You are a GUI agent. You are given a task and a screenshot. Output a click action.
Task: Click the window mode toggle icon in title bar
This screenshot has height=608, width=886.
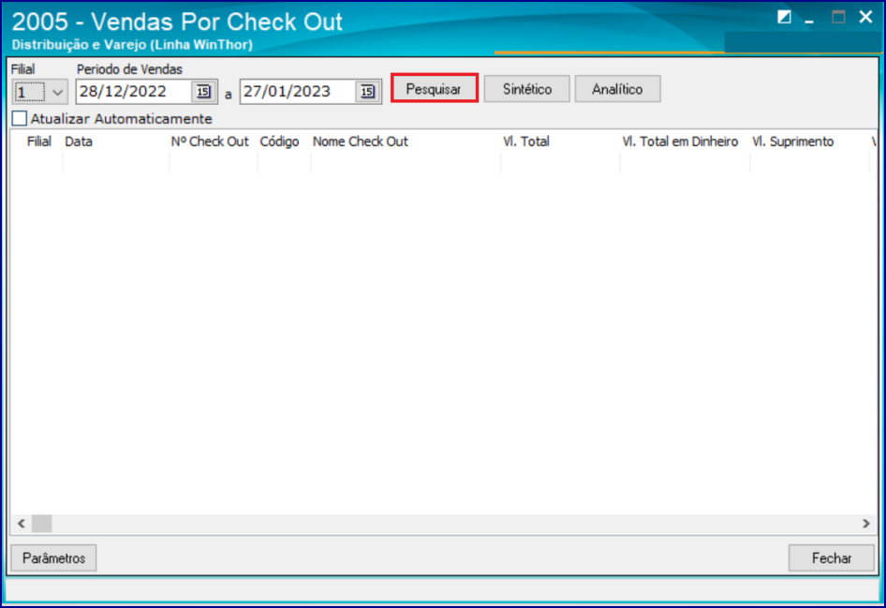pyautogui.click(x=784, y=18)
